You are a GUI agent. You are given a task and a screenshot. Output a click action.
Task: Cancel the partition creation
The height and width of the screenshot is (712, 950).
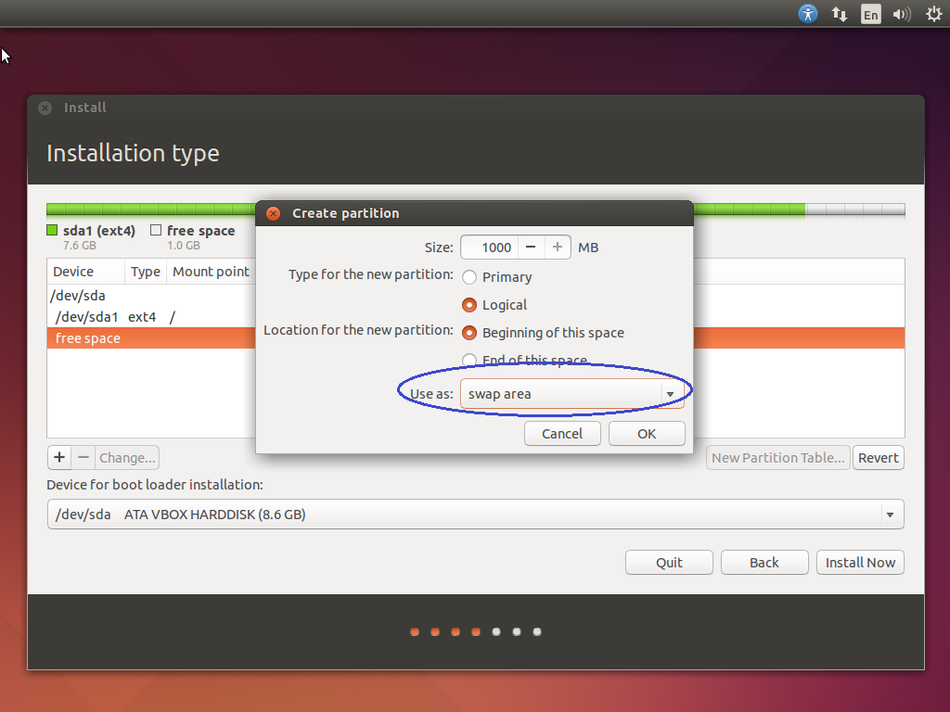(x=562, y=432)
